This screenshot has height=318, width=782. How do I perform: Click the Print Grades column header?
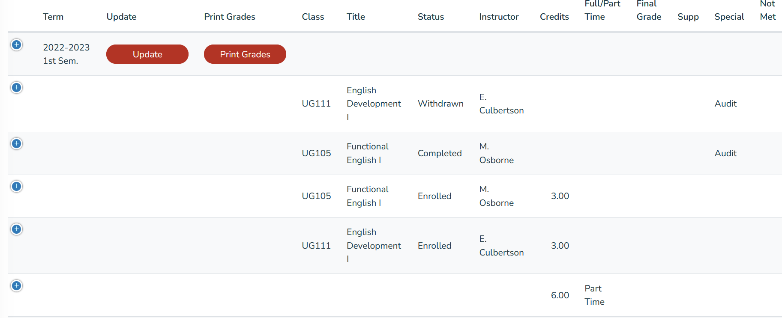pos(230,17)
